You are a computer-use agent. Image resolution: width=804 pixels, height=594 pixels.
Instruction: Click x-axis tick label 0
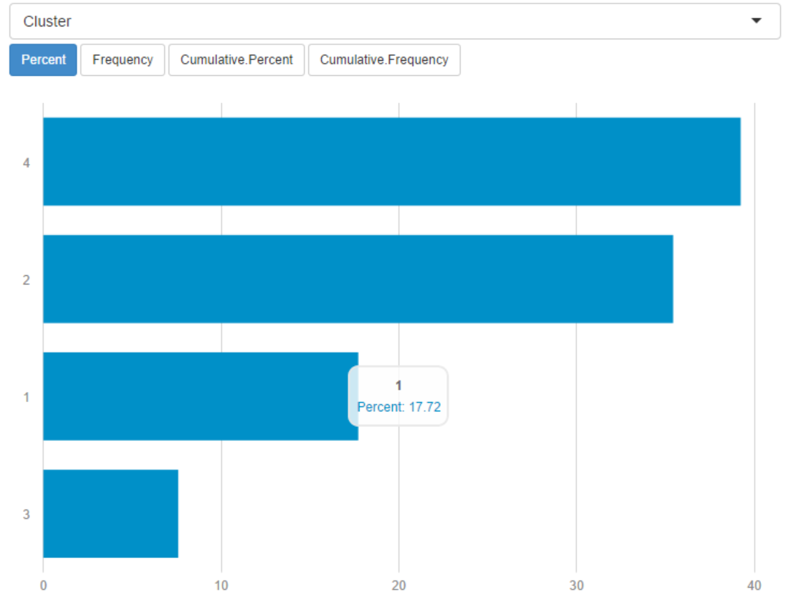pos(43,585)
